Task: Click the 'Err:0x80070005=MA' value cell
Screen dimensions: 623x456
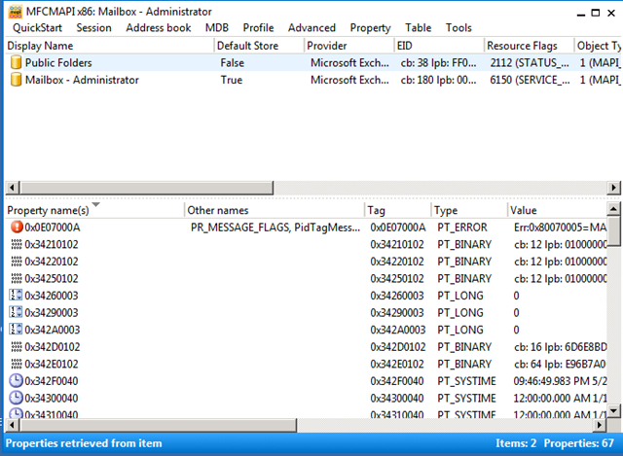Action: coord(560,227)
